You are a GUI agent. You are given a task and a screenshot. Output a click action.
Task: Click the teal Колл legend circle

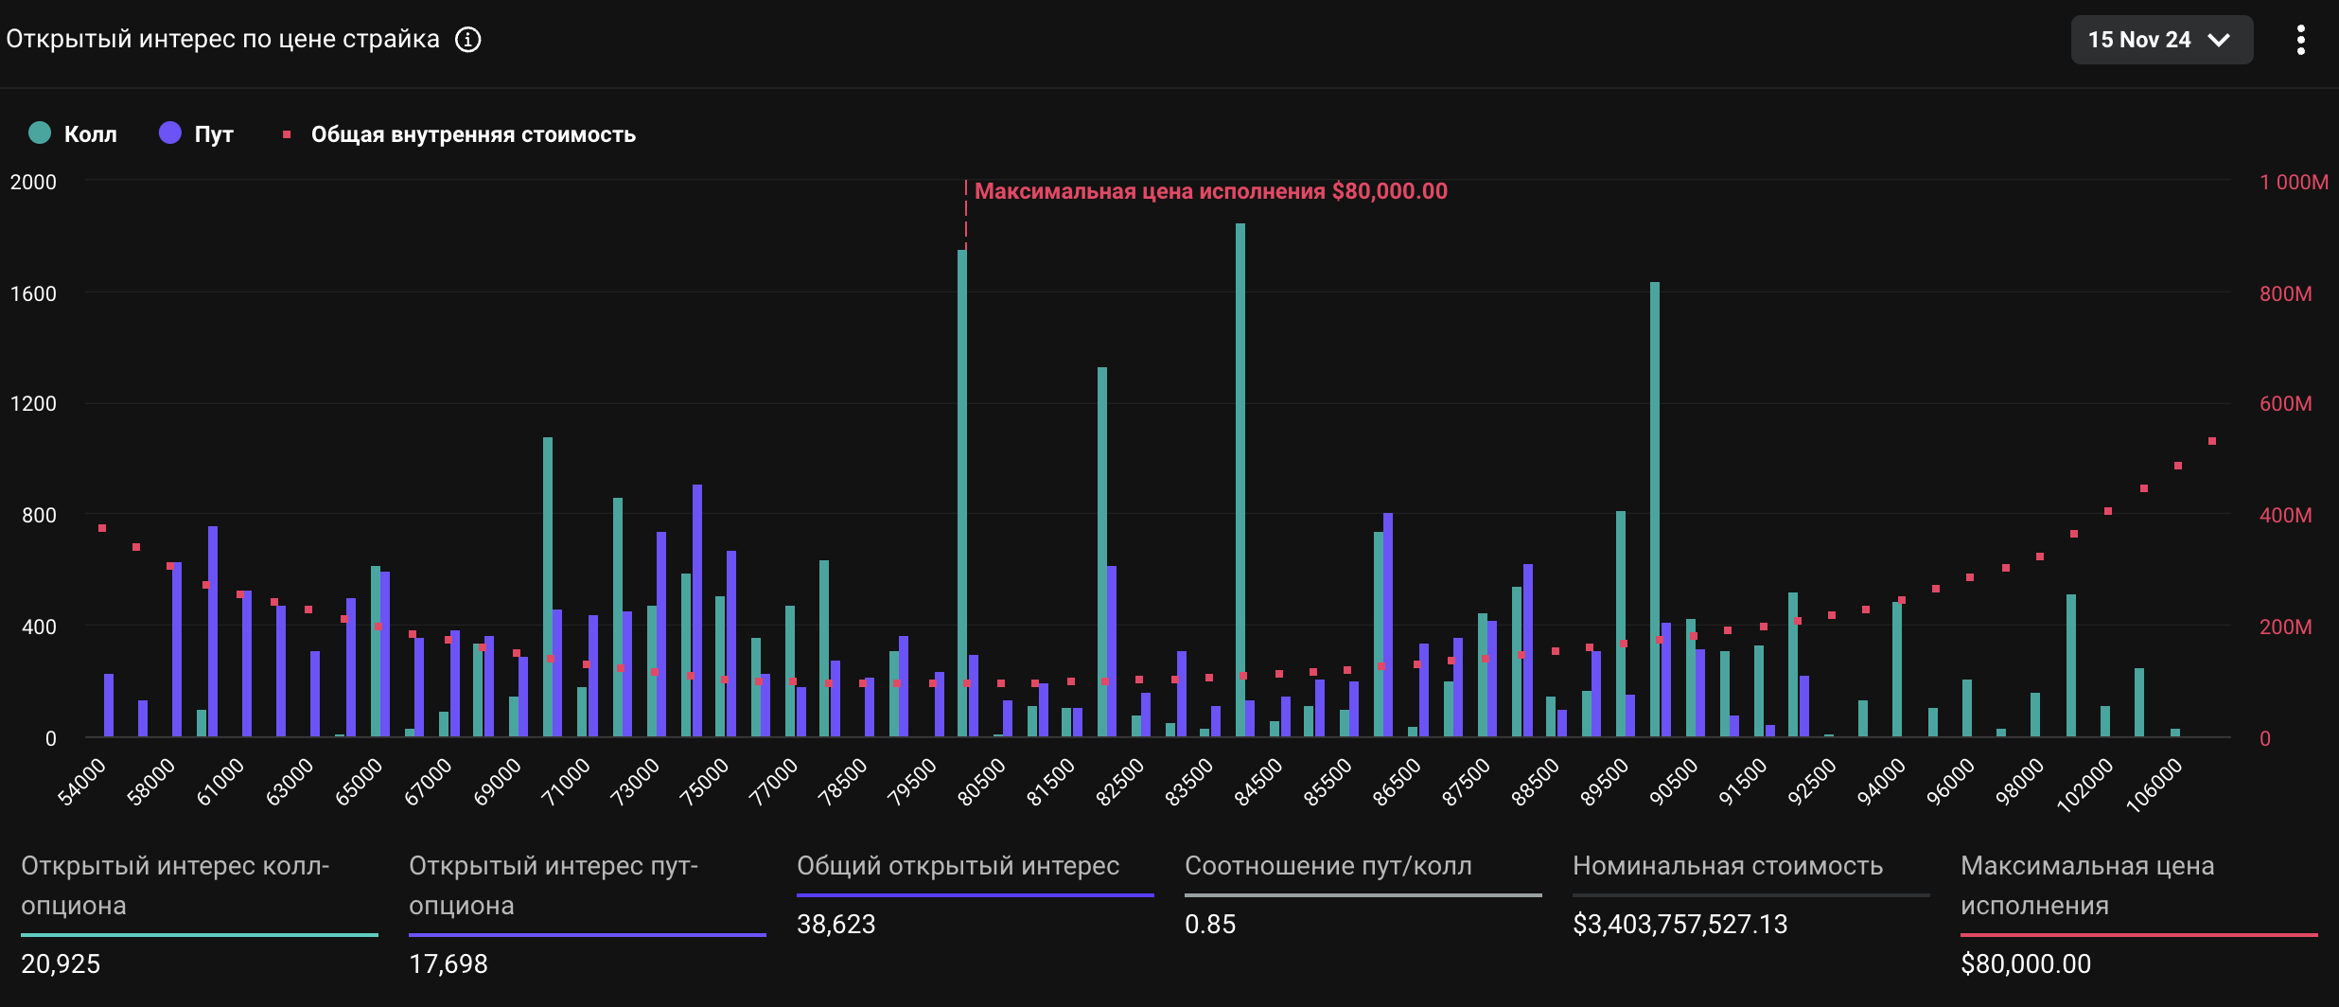pyautogui.click(x=40, y=133)
